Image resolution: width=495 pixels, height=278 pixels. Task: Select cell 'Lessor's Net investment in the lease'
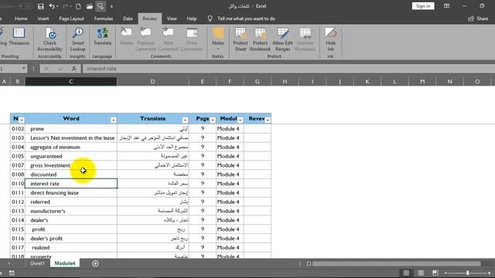tap(71, 137)
